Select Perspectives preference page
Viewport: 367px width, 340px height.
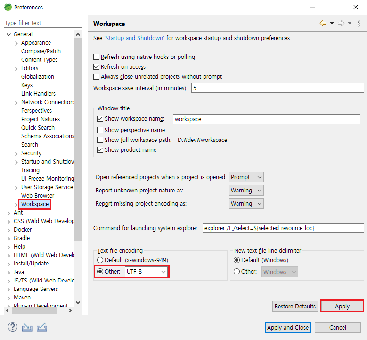coord(37,111)
